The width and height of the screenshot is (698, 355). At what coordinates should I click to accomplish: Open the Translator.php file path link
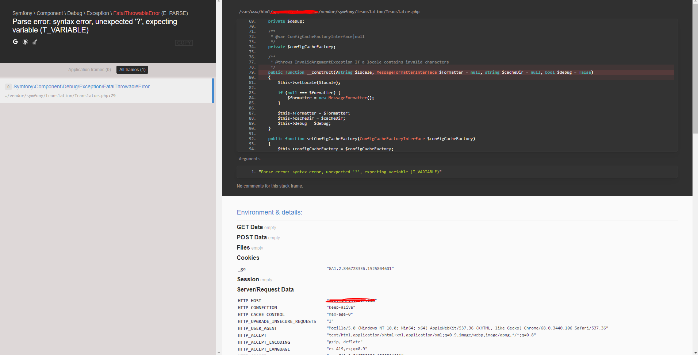tap(329, 12)
